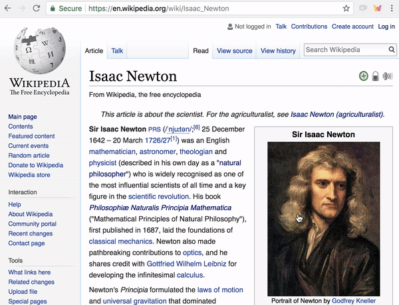
Task: Open Gottfried Wilhelm Leibniz link
Action: pyautogui.click(x=186, y=264)
